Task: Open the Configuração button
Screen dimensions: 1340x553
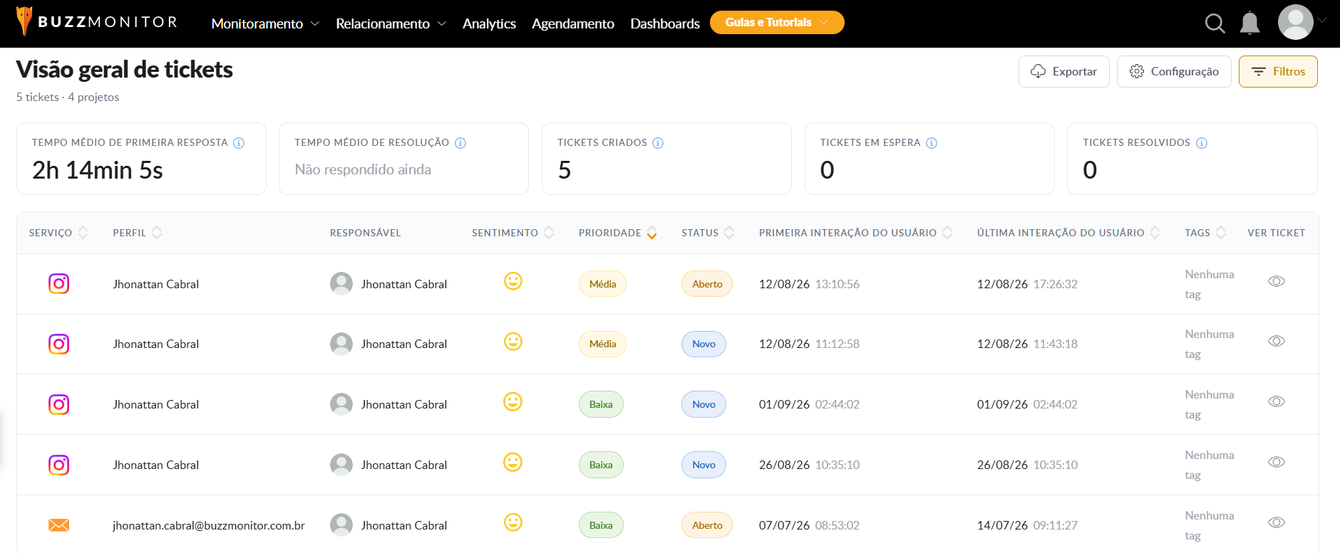Action: (x=1174, y=71)
